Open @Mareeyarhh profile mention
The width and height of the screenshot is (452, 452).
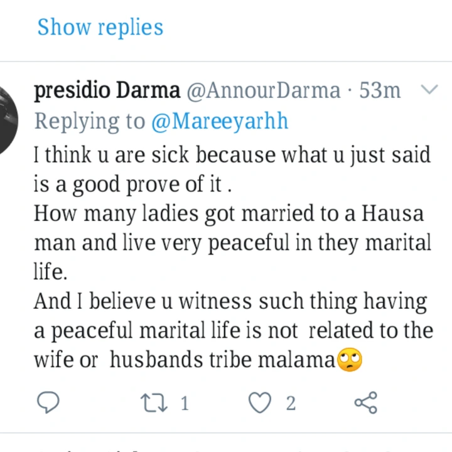tap(220, 121)
